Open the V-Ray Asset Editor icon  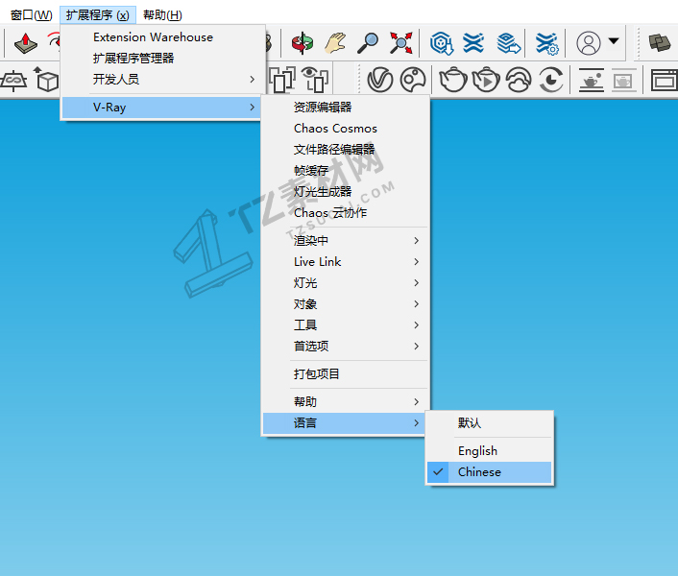[x=379, y=80]
